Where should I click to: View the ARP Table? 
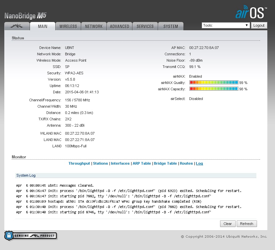pos(142,163)
